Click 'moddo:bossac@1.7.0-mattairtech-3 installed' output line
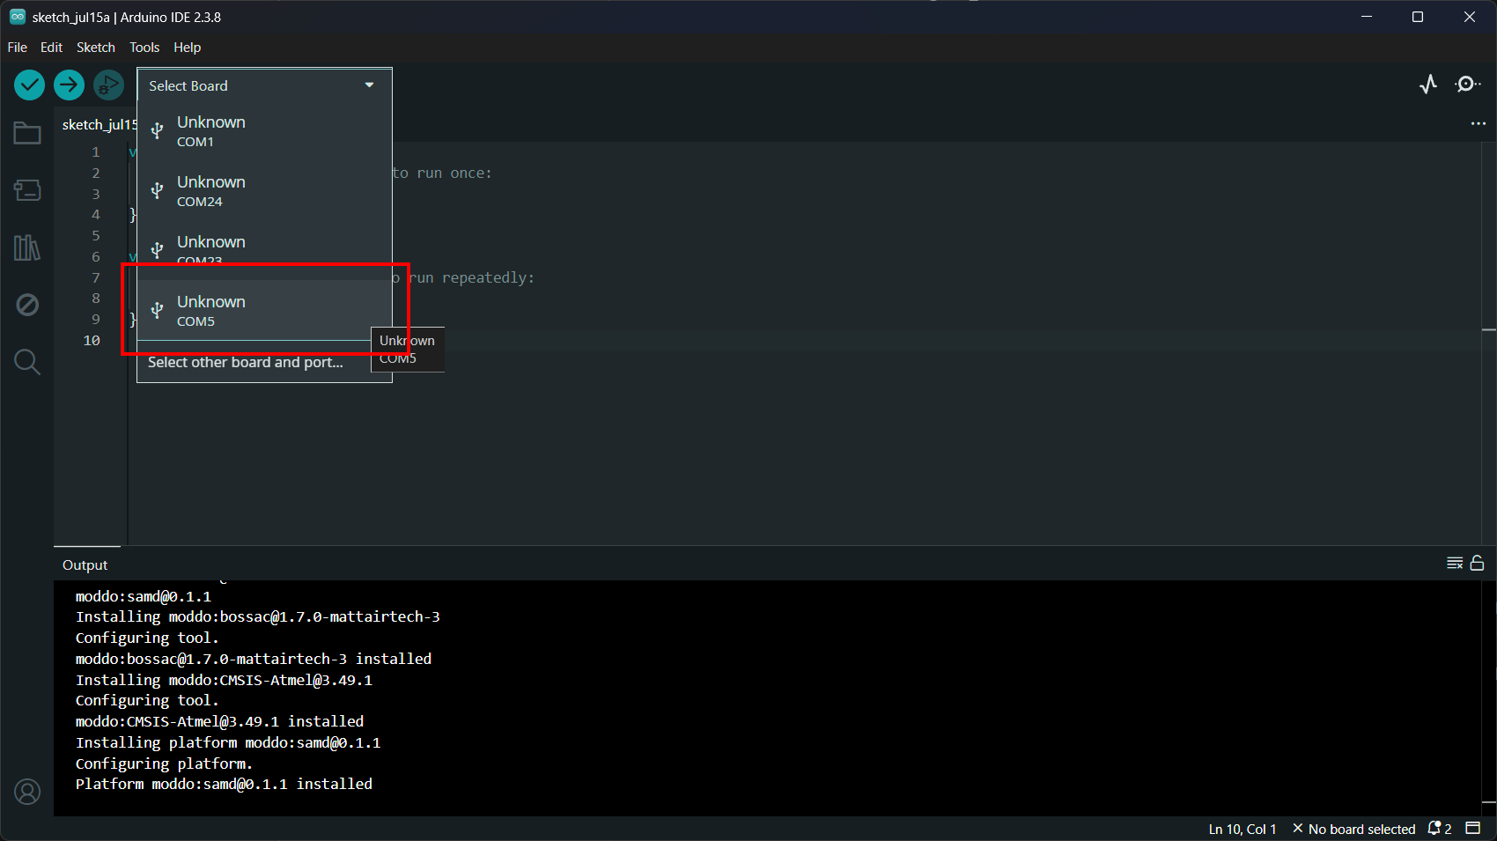The image size is (1497, 841). (254, 659)
